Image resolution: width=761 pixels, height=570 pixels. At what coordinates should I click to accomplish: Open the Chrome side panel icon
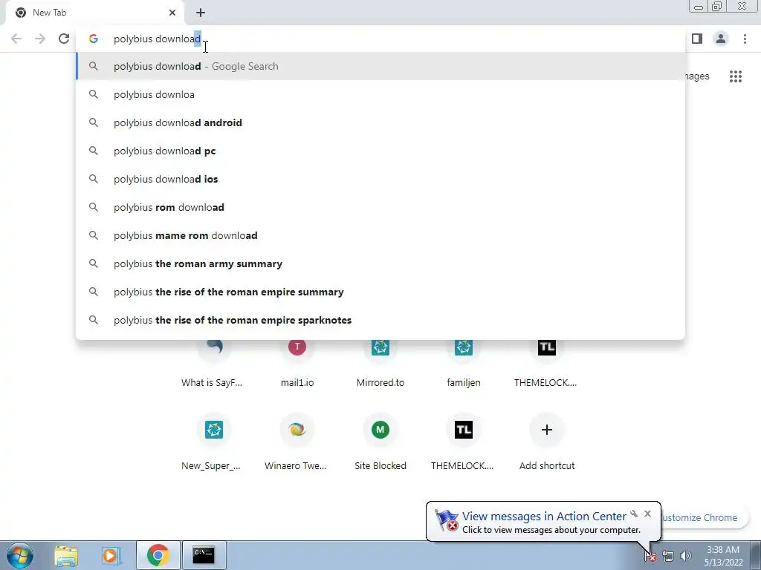click(x=697, y=39)
